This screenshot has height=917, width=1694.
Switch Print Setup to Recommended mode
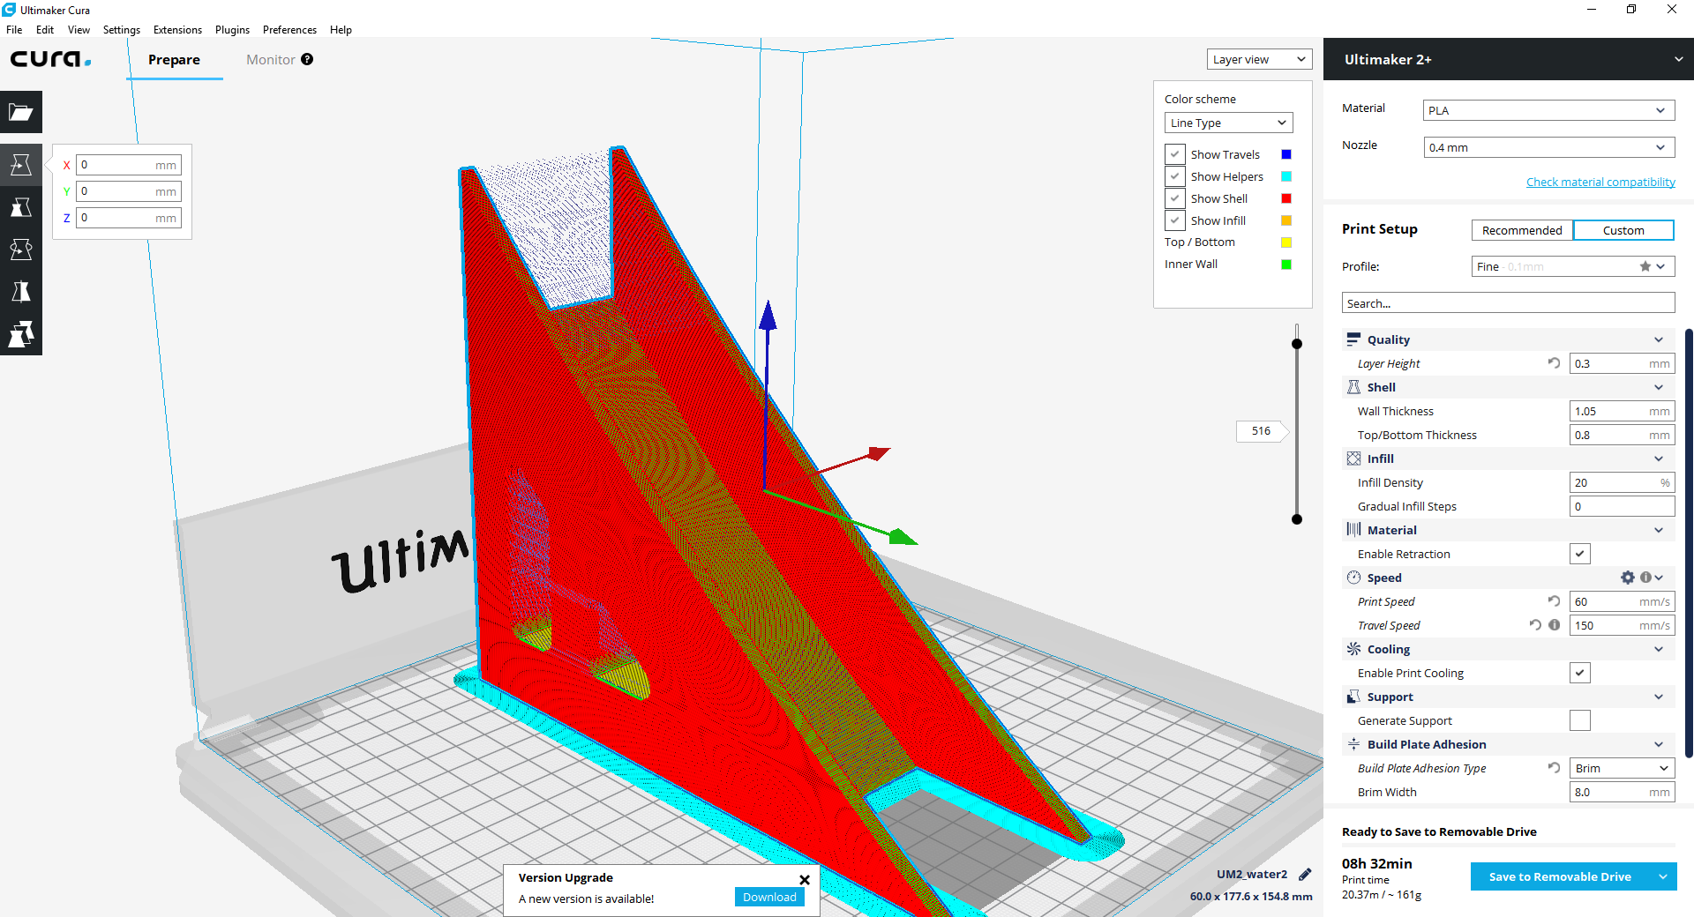point(1522,230)
